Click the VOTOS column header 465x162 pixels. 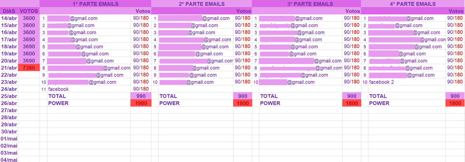point(29,11)
